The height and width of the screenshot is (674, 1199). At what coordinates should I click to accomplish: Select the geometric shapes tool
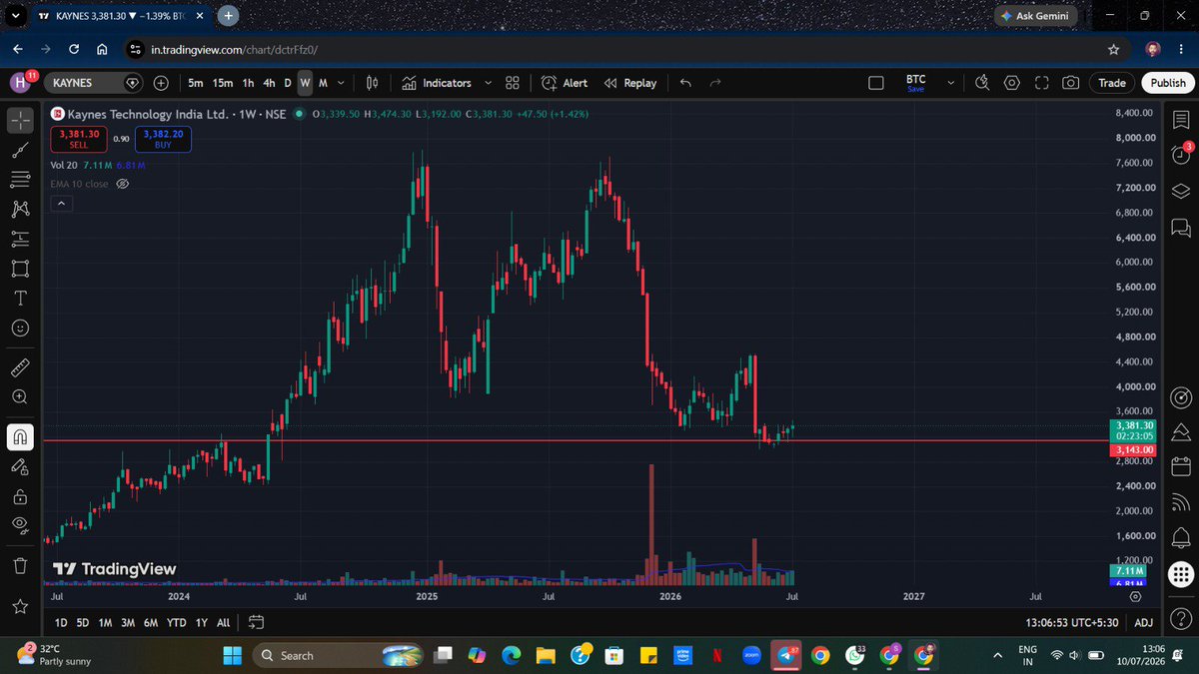(20, 269)
